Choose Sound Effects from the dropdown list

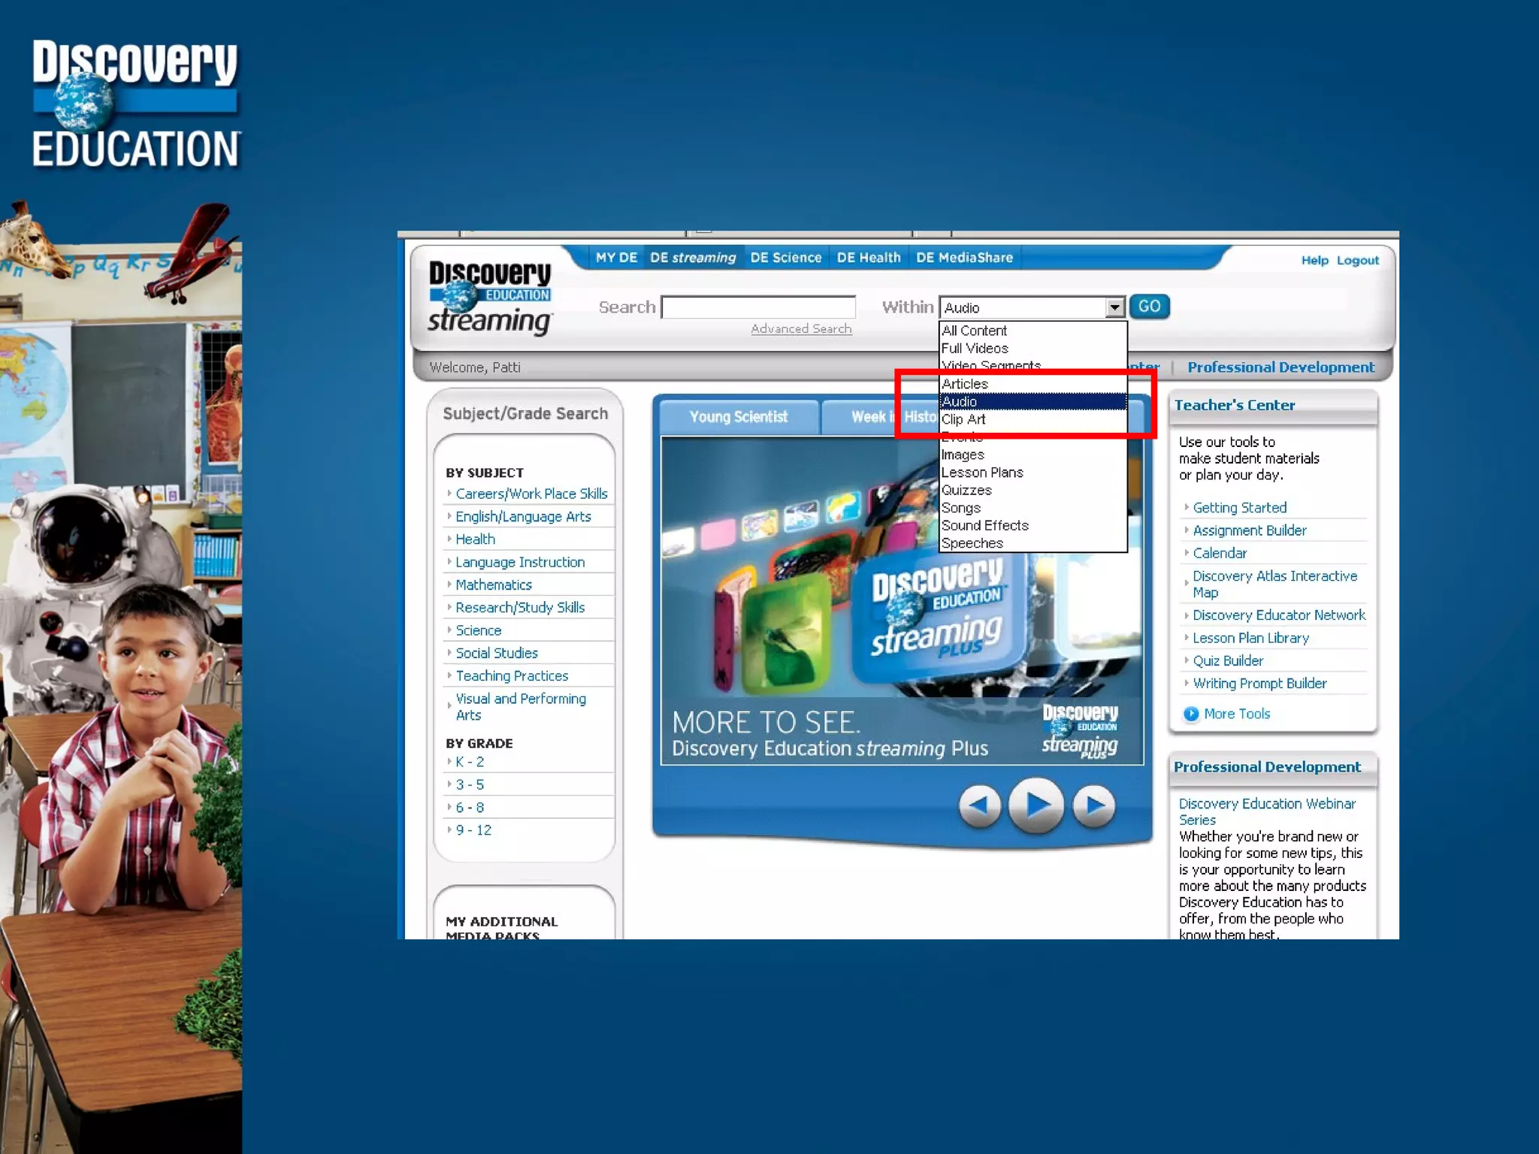pos(985,526)
